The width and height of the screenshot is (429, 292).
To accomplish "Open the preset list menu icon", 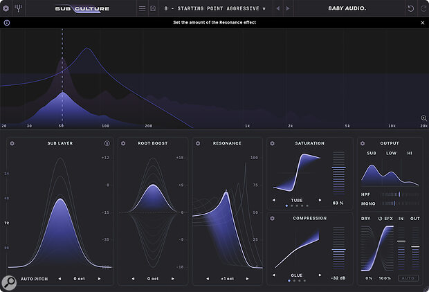I will [x=142, y=8].
